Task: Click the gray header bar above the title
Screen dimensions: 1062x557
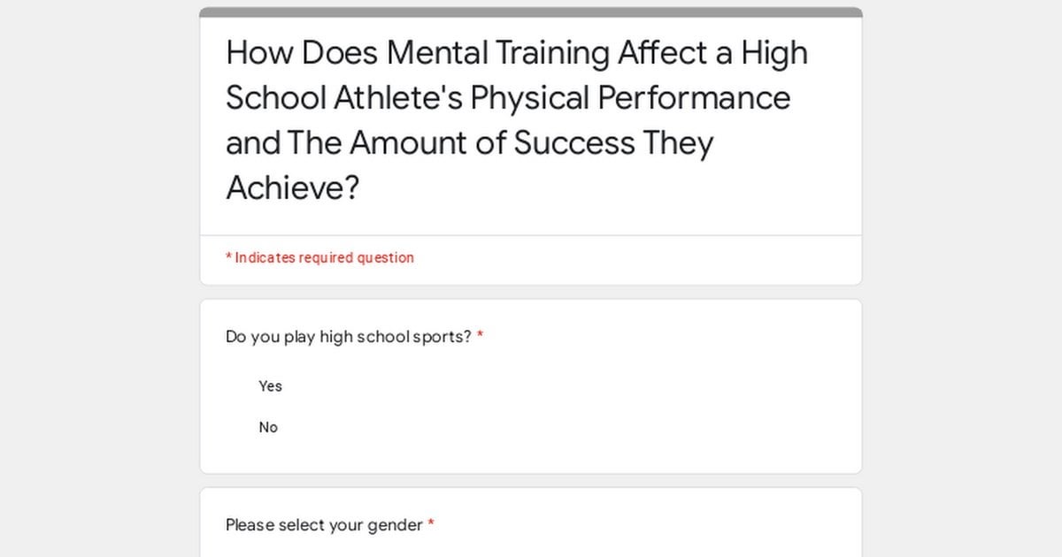Action: [531, 11]
